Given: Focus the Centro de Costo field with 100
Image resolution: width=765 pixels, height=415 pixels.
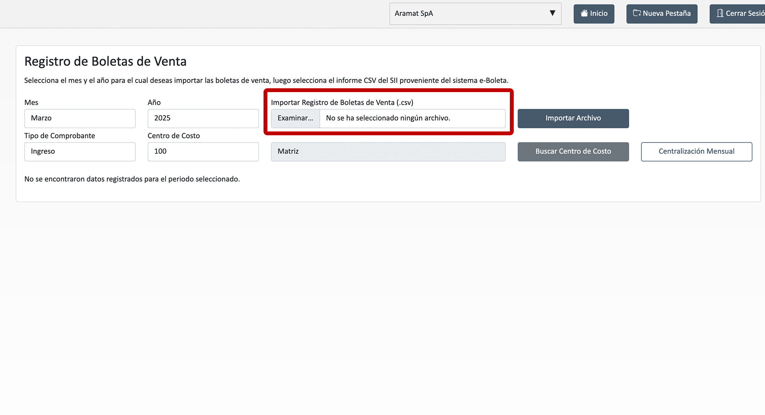Looking at the screenshot, I should 203,152.
